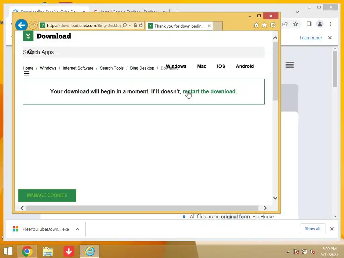This screenshot has height=258, width=344.
Task: Open the network tray icon
Action: pyautogui.click(x=304, y=252)
